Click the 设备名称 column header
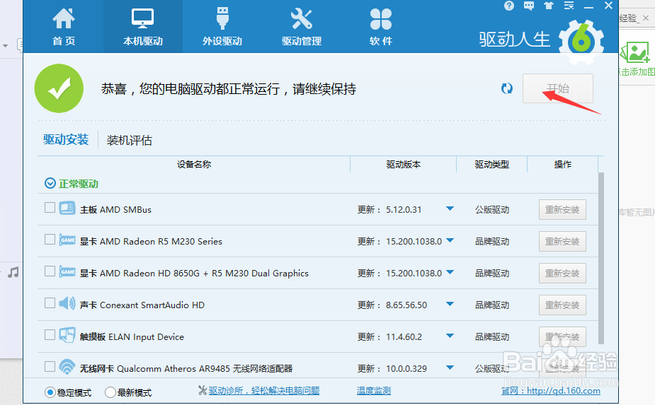Screen dimensions: 655x405 (194, 165)
